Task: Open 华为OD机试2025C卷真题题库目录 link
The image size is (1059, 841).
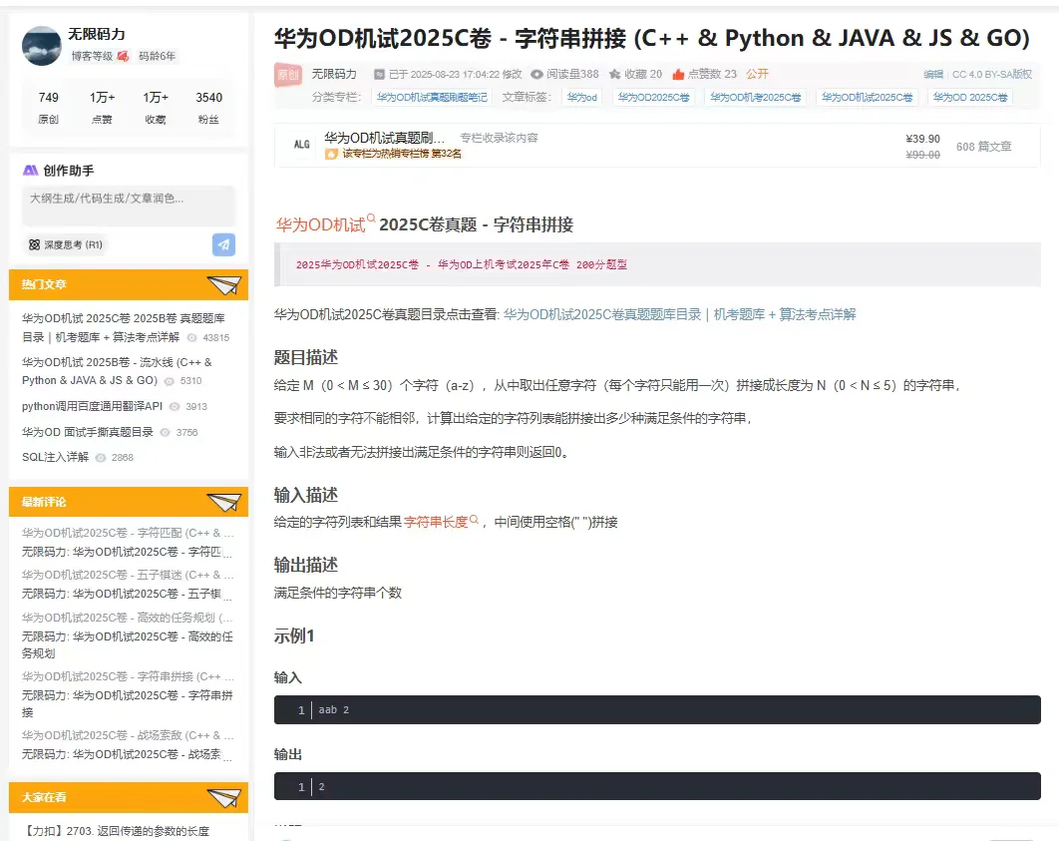Action: coord(679,314)
